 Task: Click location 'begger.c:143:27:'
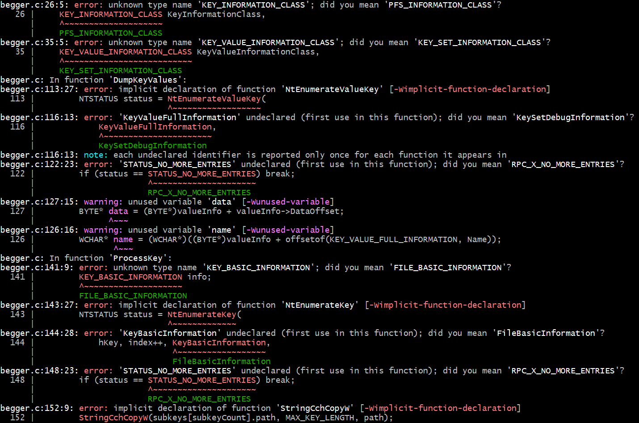coord(40,305)
